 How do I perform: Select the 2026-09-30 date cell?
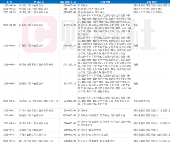coord(10,5)
